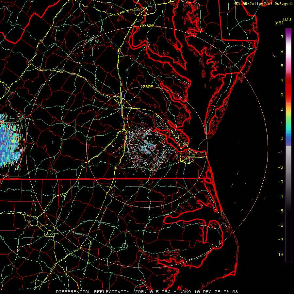The image size is (294, 294).
Task: Click the "TH" label on the scale
Action: click(281, 254)
